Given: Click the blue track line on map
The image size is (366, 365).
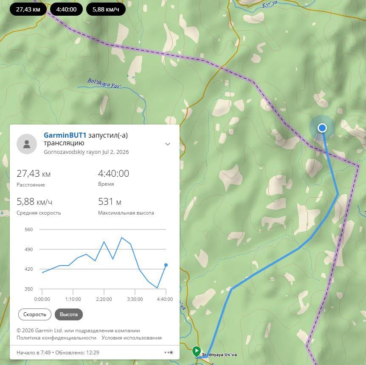Looking at the screenshot, I should [x=265, y=269].
